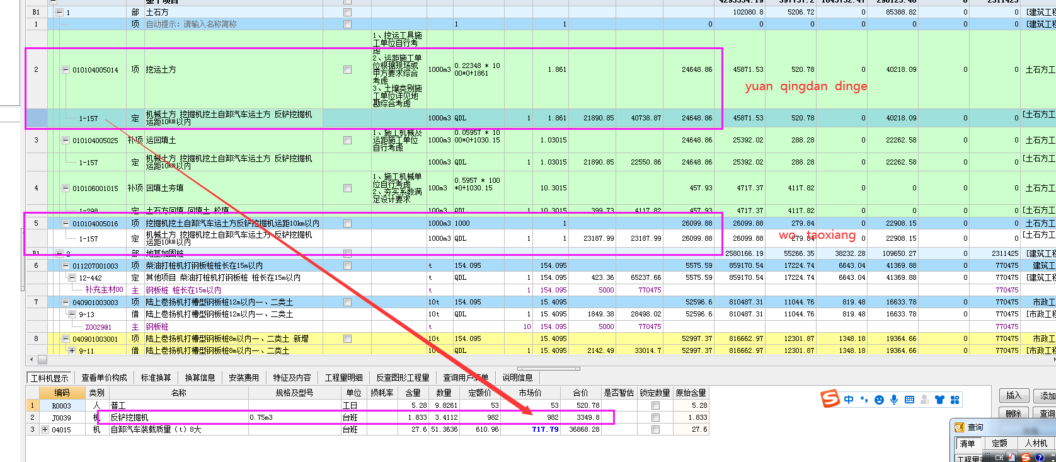Open 安装费用 tab
The image size is (1056, 462).
[244, 378]
